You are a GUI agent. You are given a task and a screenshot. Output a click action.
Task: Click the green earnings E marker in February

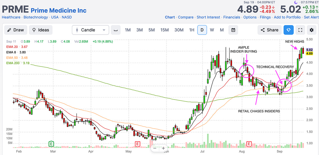point(51,144)
